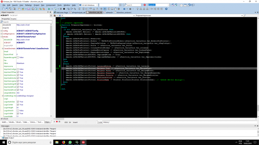Open WhatsApp from the taskbar
Image resolution: width=259 pixels, height=145 pixels.
click(70, 142)
